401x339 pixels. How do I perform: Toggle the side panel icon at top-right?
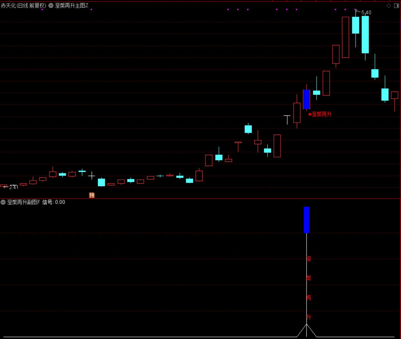[397, 6]
